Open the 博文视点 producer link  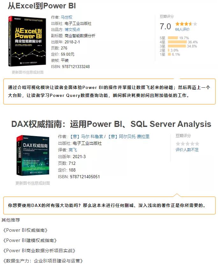(72, 30)
